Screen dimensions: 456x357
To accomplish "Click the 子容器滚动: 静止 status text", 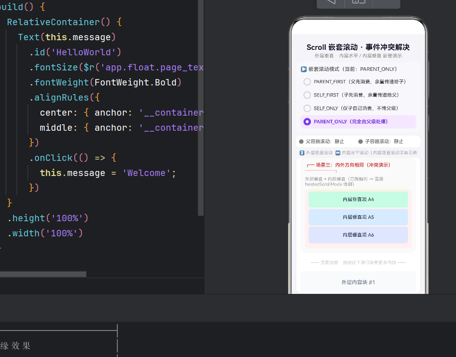I will click(x=384, y=142).
